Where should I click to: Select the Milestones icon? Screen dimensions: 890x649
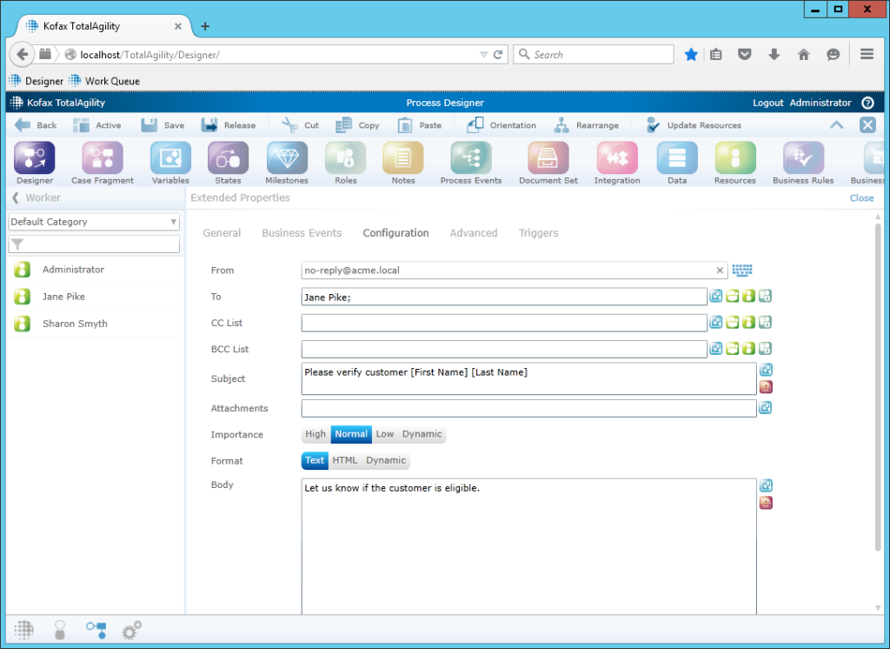pos(287,162)
